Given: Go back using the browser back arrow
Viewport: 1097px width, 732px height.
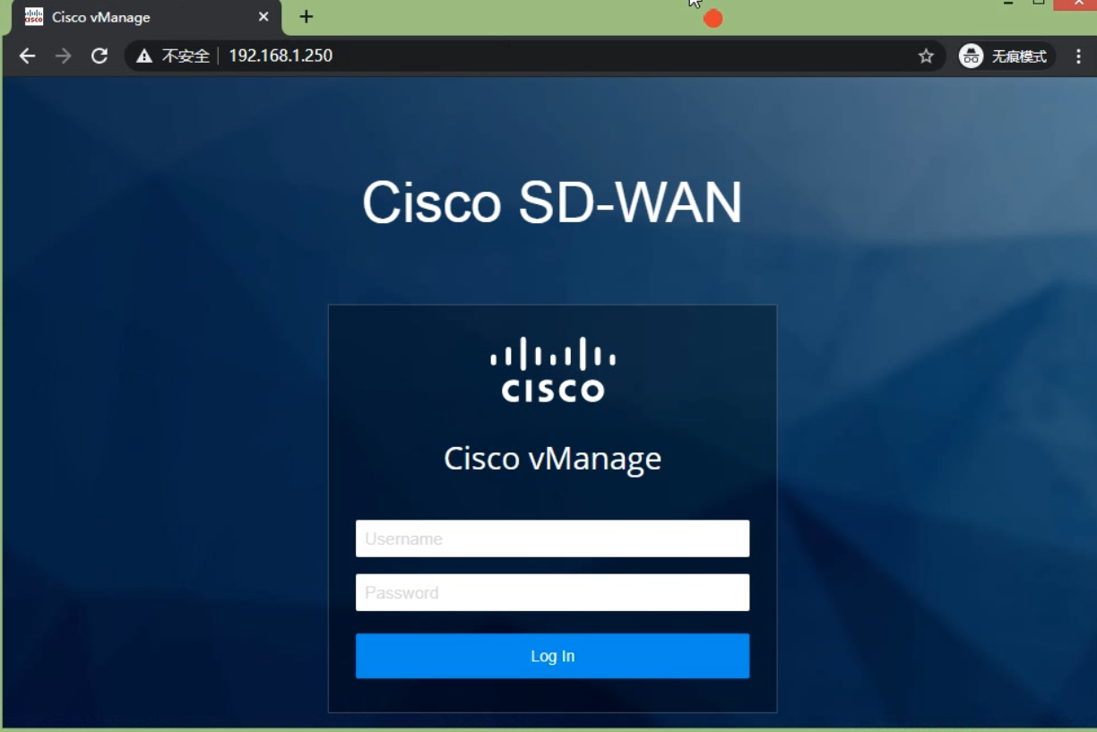Looking at the screenshot, I should (x=28, y=56).
